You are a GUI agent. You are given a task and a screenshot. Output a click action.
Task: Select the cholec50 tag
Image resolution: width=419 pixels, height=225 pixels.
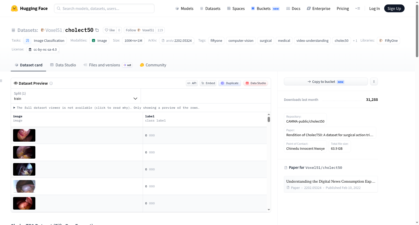[x=341, y=41]
